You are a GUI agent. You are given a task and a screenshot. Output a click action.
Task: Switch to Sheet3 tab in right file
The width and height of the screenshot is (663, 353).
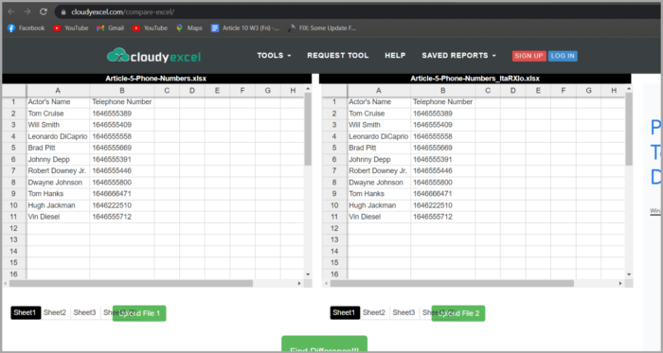click(x=403, y=313)
